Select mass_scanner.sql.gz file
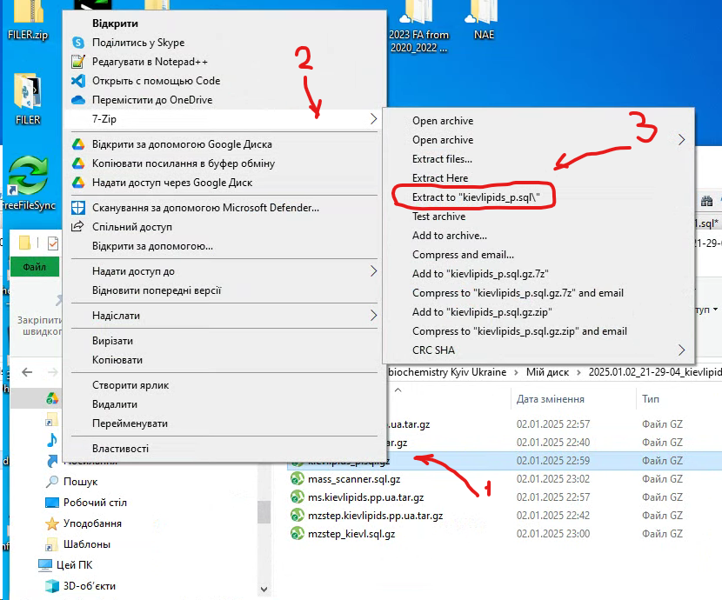722x600 pixels. tap(354, 479)
